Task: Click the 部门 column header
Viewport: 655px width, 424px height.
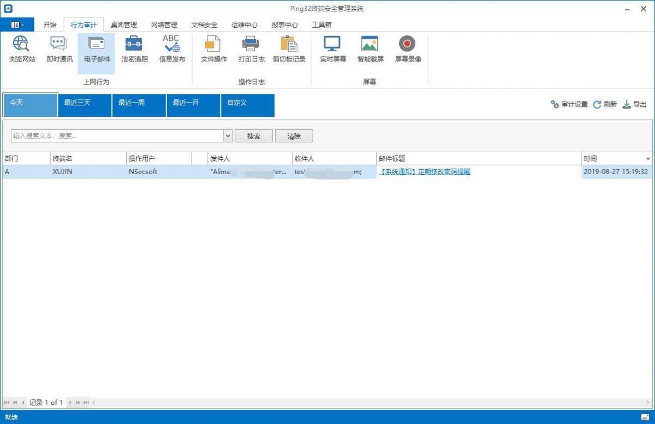Action: pos(26,159)
